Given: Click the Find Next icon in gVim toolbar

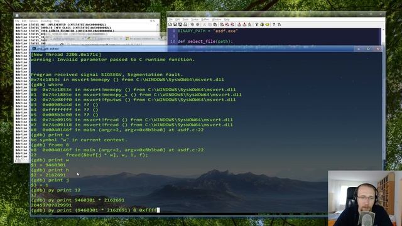Looking at the screenshot, I should click(227, 24).
